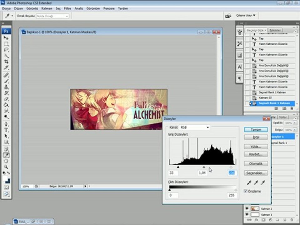Click the İptal button
The width and height of the screenshot is (300, 225).
click(256, 137)
